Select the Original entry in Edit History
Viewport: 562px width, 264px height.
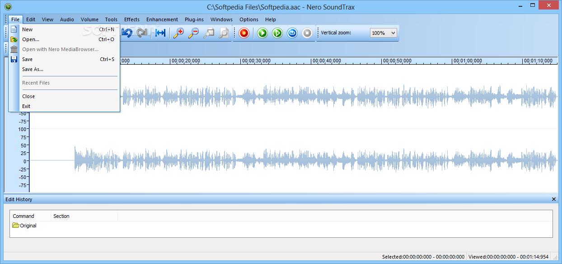(x=28, y=226)
